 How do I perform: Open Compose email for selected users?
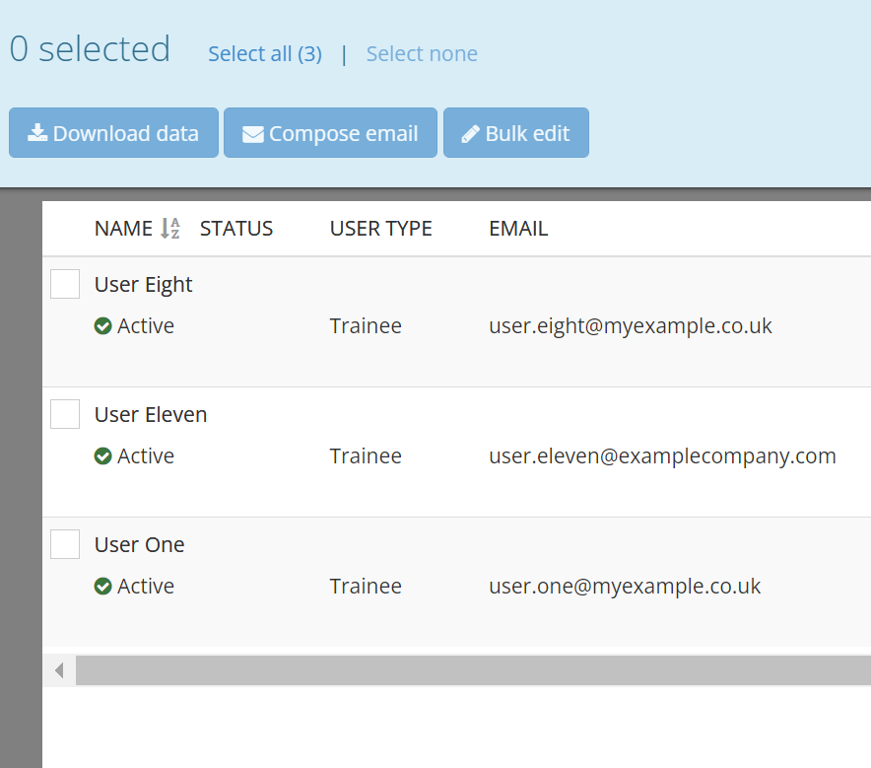click(x=330, y=133)
